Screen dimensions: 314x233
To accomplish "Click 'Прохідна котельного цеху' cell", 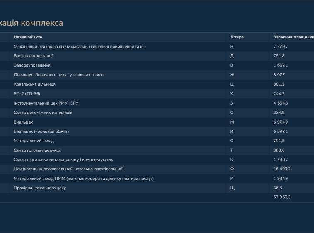I will point(40,188).
